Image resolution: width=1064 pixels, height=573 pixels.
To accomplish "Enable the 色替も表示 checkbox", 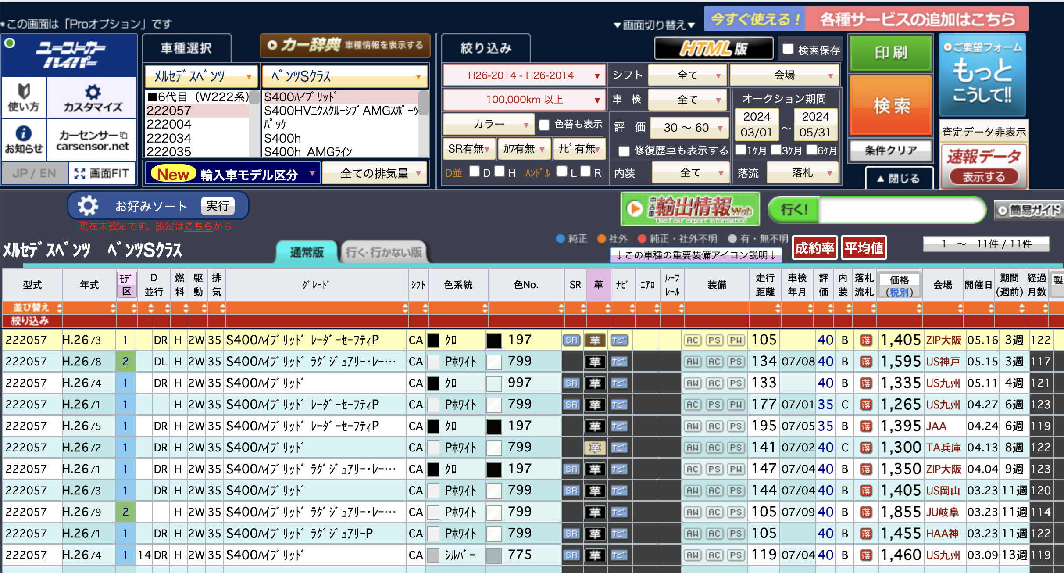I will (544, 125).
